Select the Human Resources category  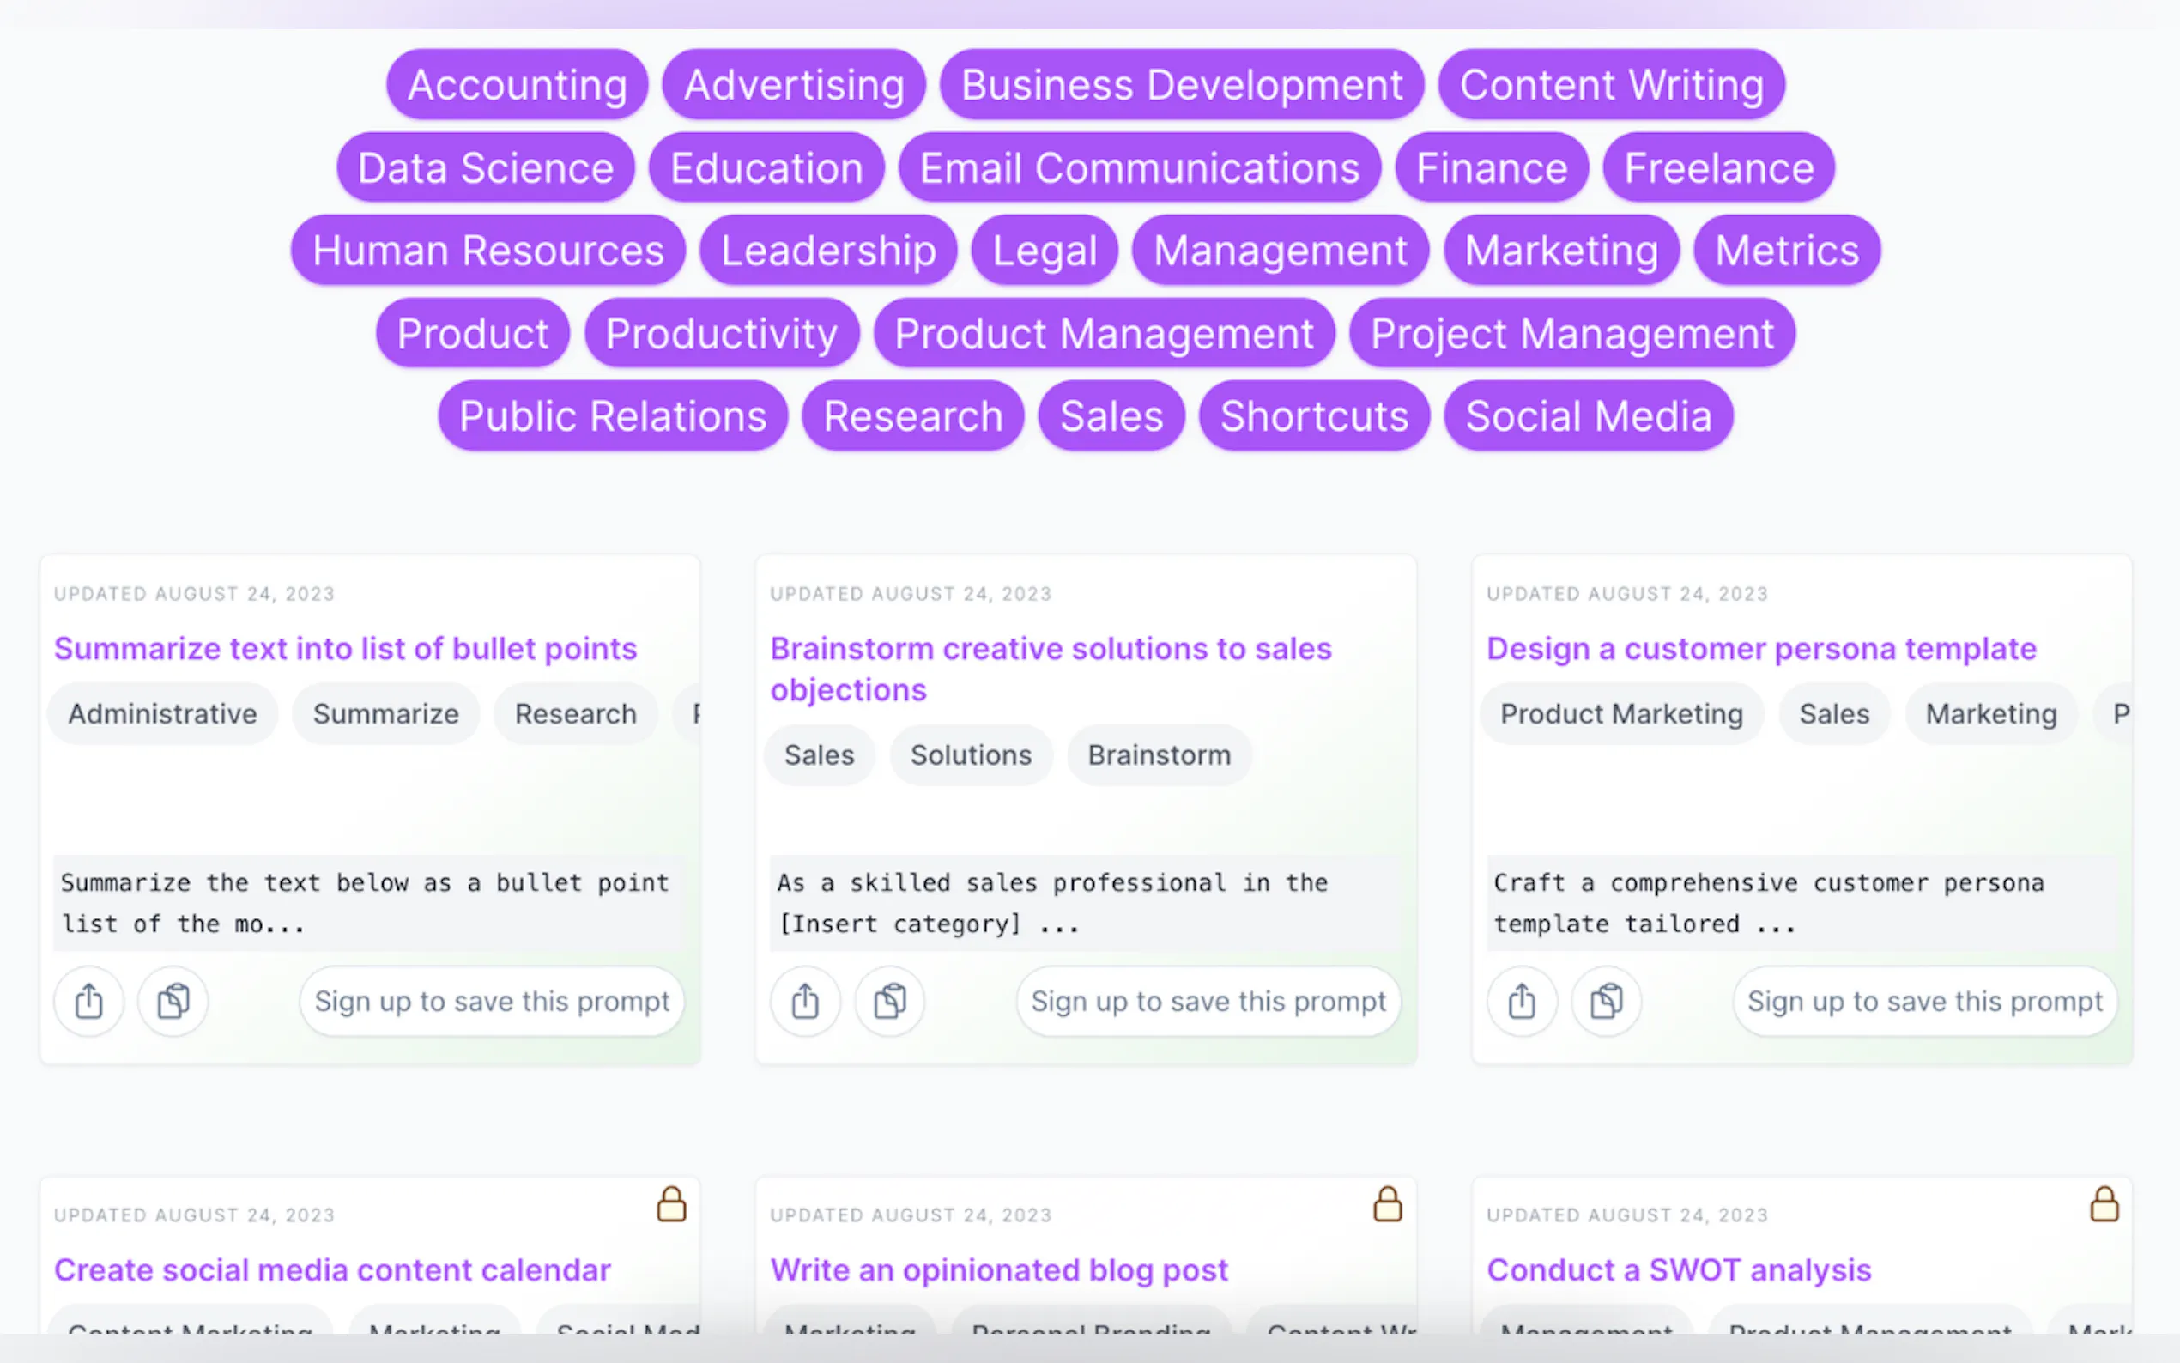click(x=487, y=251)
